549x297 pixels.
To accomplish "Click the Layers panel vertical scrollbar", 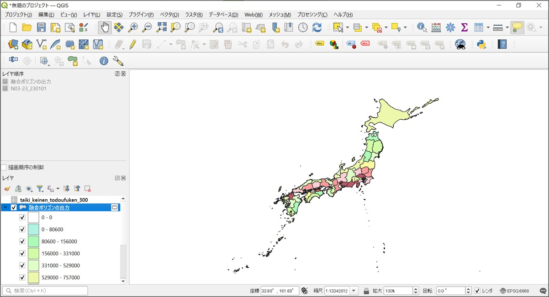I will coord(123,261).
